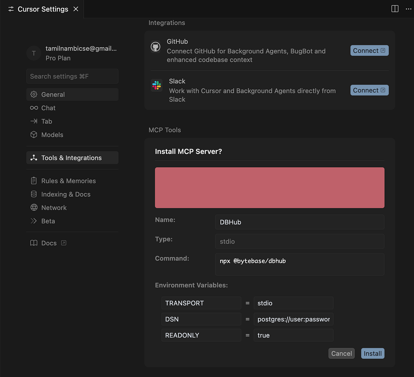414x377 pixels.
Task: Click the Rules & Memories clipboard icon
Action: 34,180
